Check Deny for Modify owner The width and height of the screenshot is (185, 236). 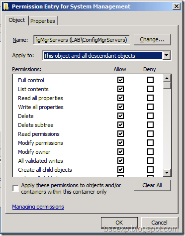(x=150, y=152)
